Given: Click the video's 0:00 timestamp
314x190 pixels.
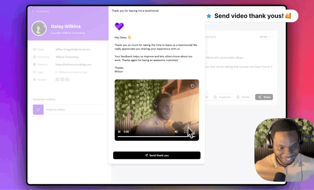Looking at the screenshot, I should [x=126, y=132].
